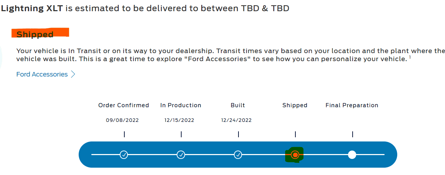The image size is (445, 175).
Task: Open the Ford Accessories link
Action: pyautogui.click(x=42, y=74)
